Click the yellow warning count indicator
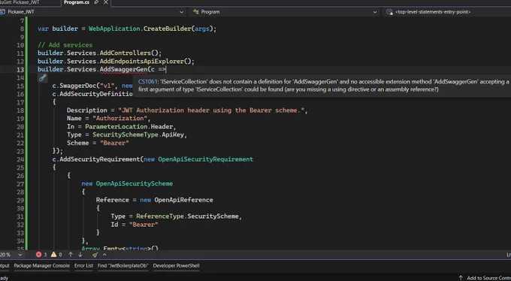 point(56,255)
